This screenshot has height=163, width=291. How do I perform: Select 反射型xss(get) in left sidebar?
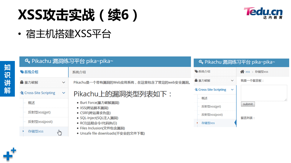point(39,112)
